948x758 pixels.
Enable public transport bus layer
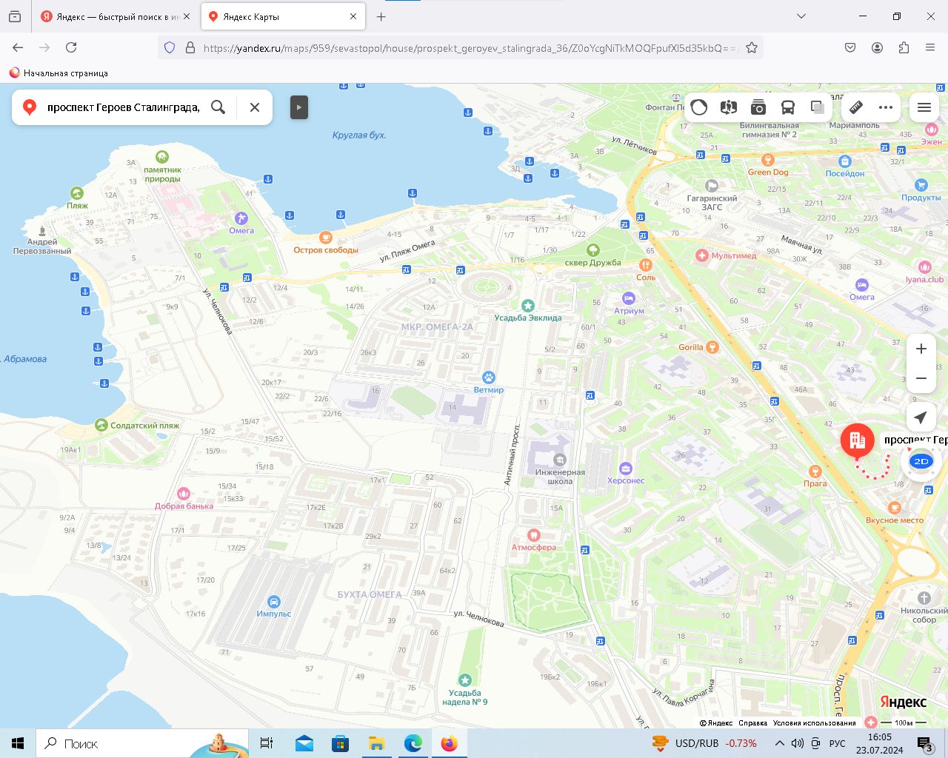point(788,107)
